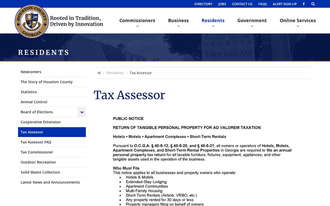
Task: Click the Tax Assessor page heading
Action: click(x=129, y=95)
